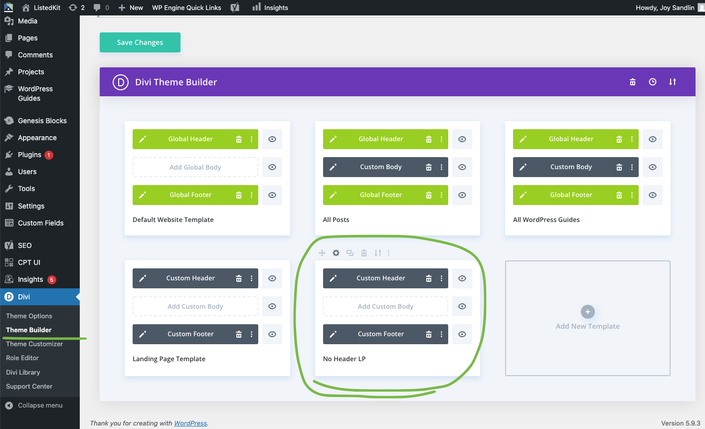
Task: Edit Custom Header in Landing Page Template
Action: pyautogui.click(x=143, y=278)
